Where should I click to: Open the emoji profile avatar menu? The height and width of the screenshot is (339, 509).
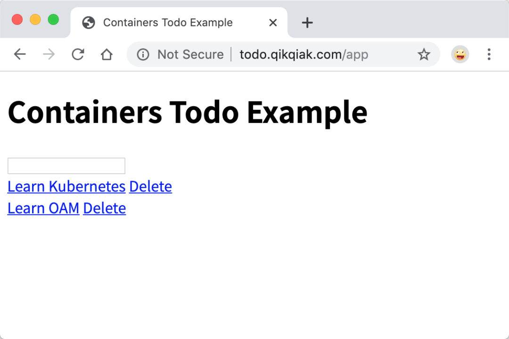(x=460, y=54)
